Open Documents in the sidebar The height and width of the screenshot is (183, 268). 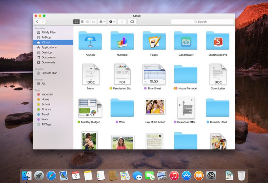[x=53, y=57]
